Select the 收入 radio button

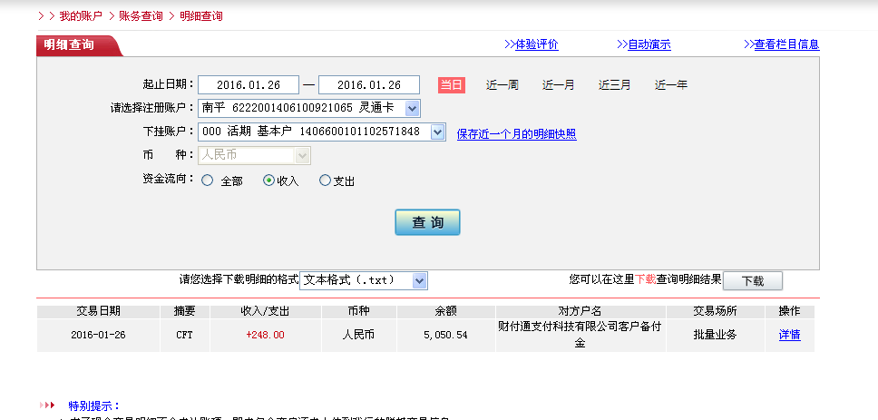tap(268, 181)
